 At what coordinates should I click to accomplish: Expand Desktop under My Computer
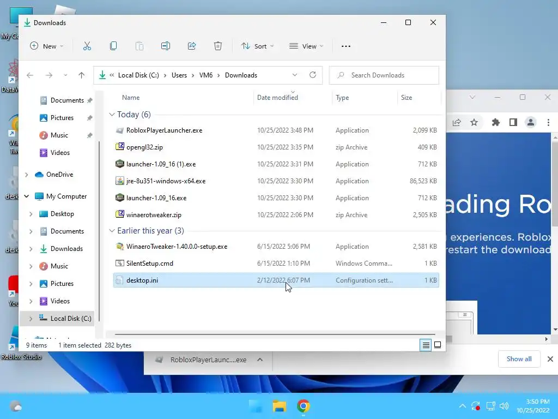tap(31, 214)
